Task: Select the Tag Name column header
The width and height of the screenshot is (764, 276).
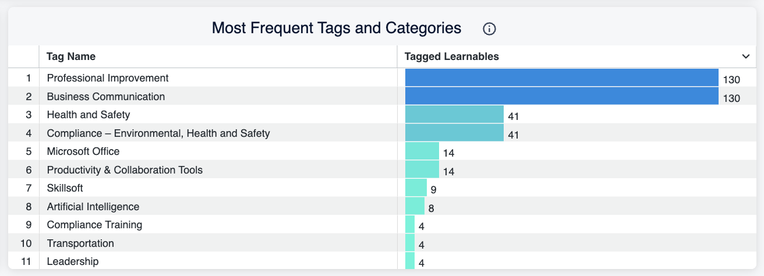Action: click(x=71, y=56)
